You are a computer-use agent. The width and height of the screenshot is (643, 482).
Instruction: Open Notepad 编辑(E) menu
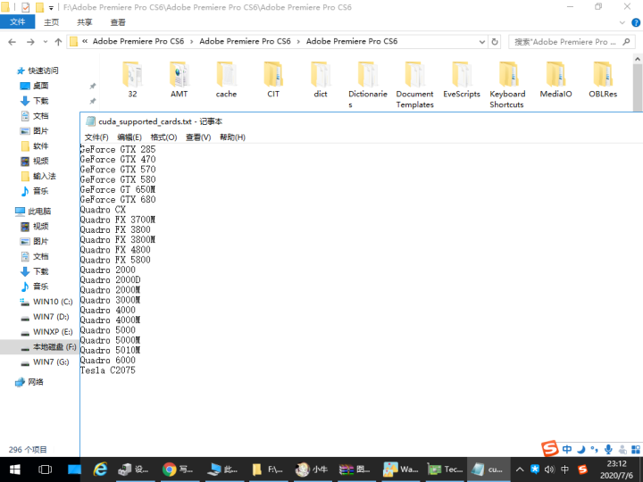coord(129,137)
